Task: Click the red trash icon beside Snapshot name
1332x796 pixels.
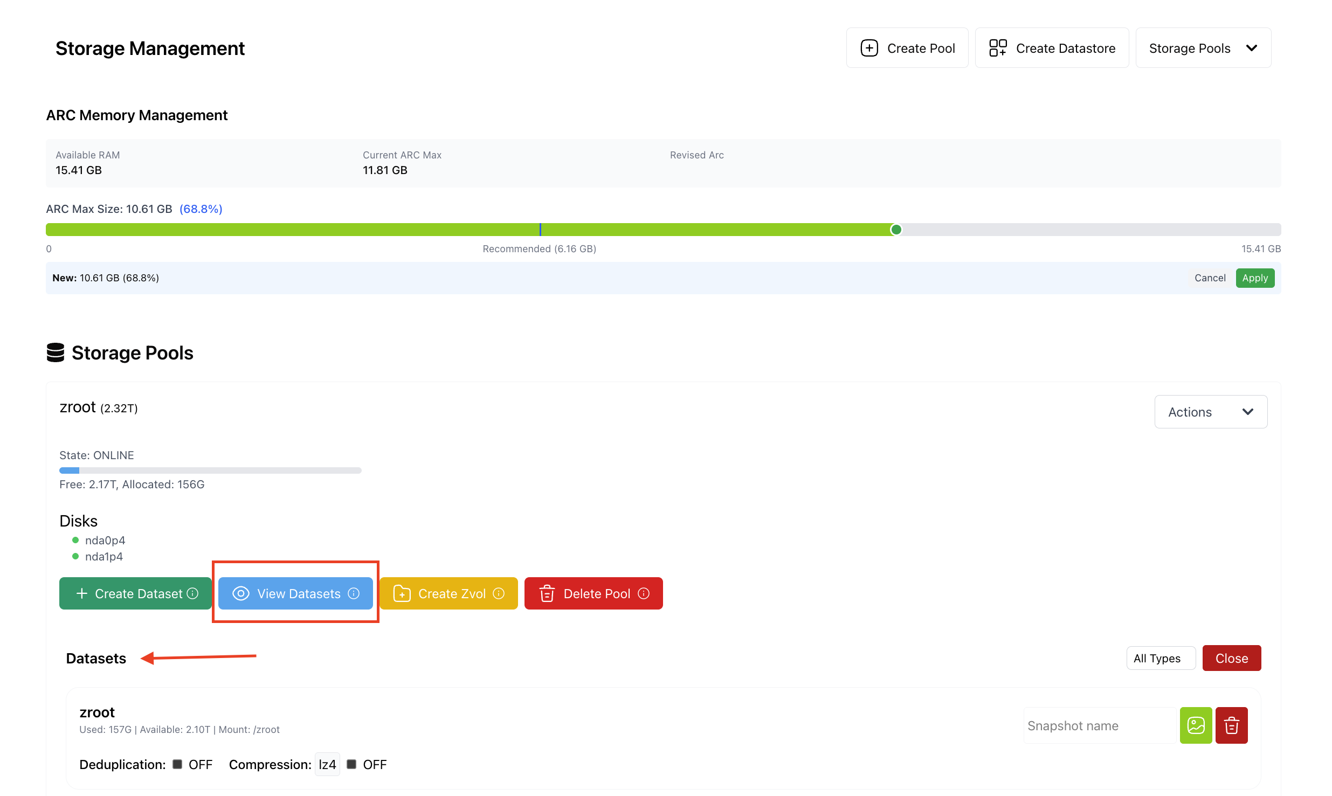Action: coord(1231,725)
